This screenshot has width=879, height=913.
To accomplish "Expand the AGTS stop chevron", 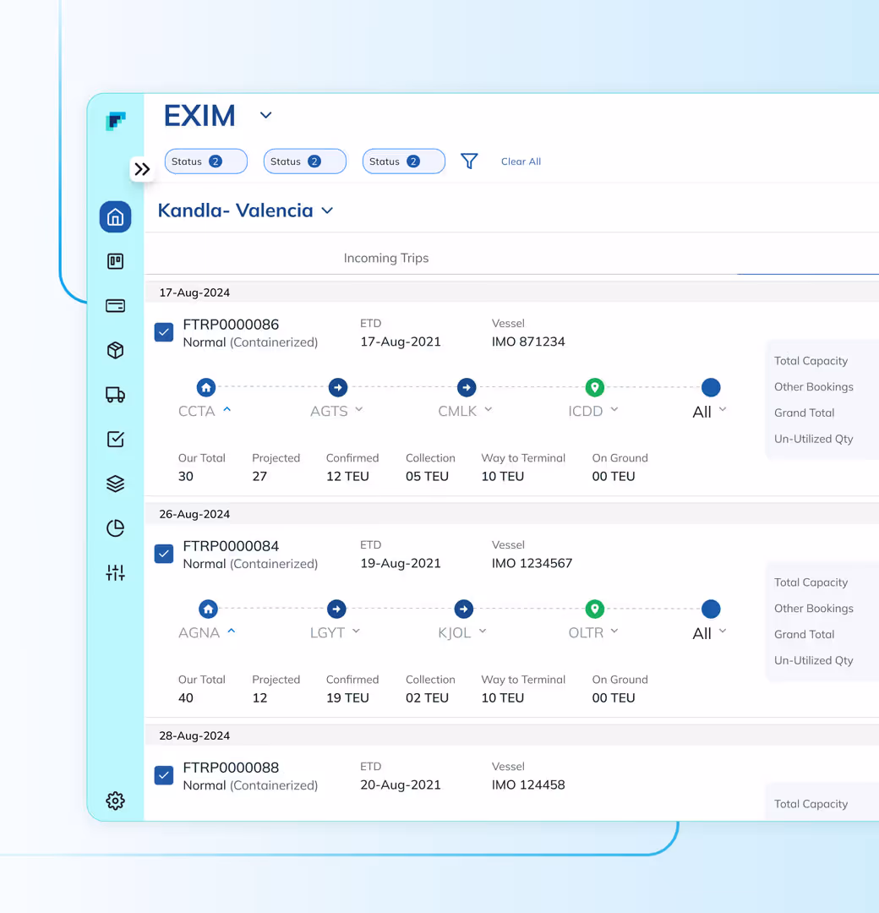I will click(359, 410).
